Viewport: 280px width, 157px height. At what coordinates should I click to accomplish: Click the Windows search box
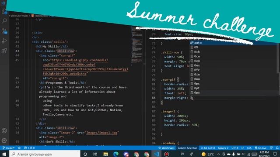[x=45, y=154]
